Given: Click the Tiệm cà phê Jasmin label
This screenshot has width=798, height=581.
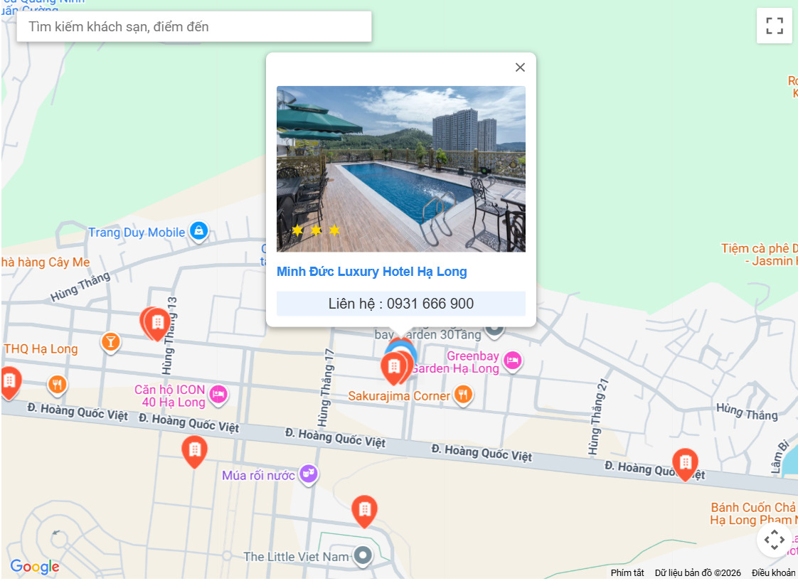Looking at the screenshot, I should tap(759, 255).
